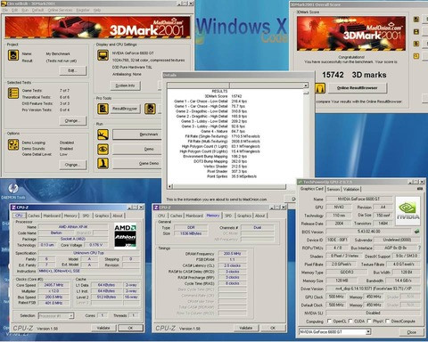Click title bar icon of CPU-Z showing Processor info
The width and height of the screenshot is (428, 342).
tap(13, 208)
